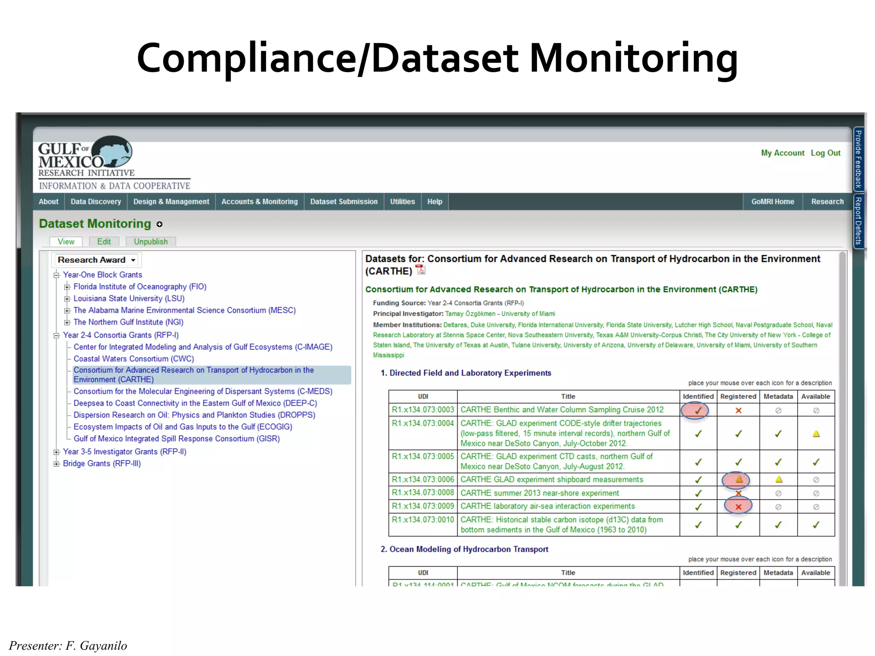This screenshot has height=656, width=875.
Task: Open the About menu
Action: pos(49,202)
